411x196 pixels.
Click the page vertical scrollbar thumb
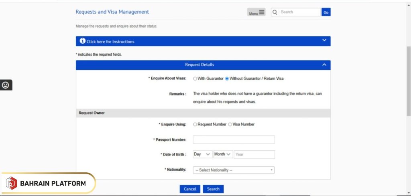point(408,81)
